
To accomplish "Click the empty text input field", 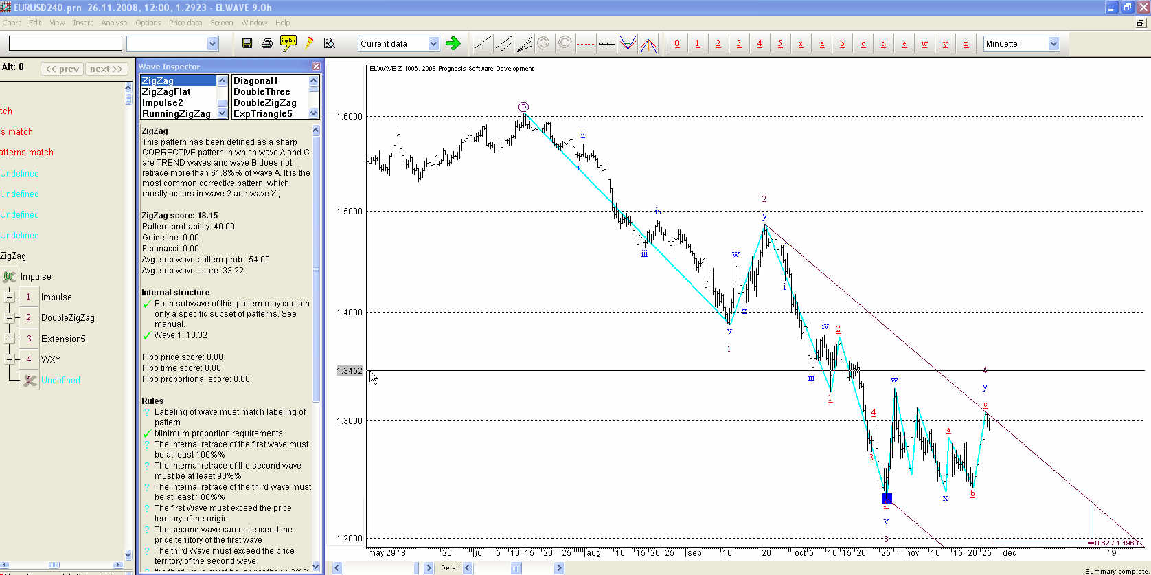I will click(x=65, y=44).
